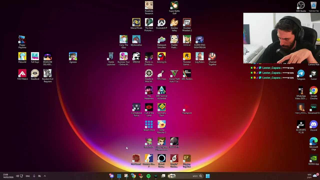The image size is (320, 180).
Task: Open the Windows Start menu
Action: [x=207, y=176]
